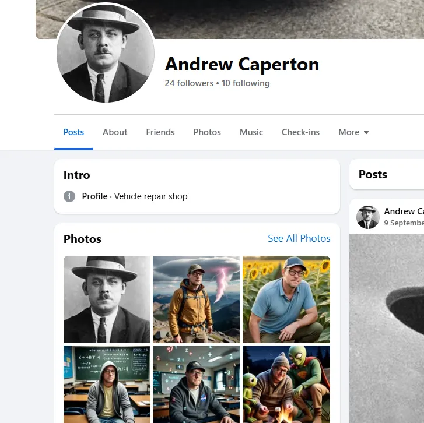Click the Photos section heading

coord(82,239)
